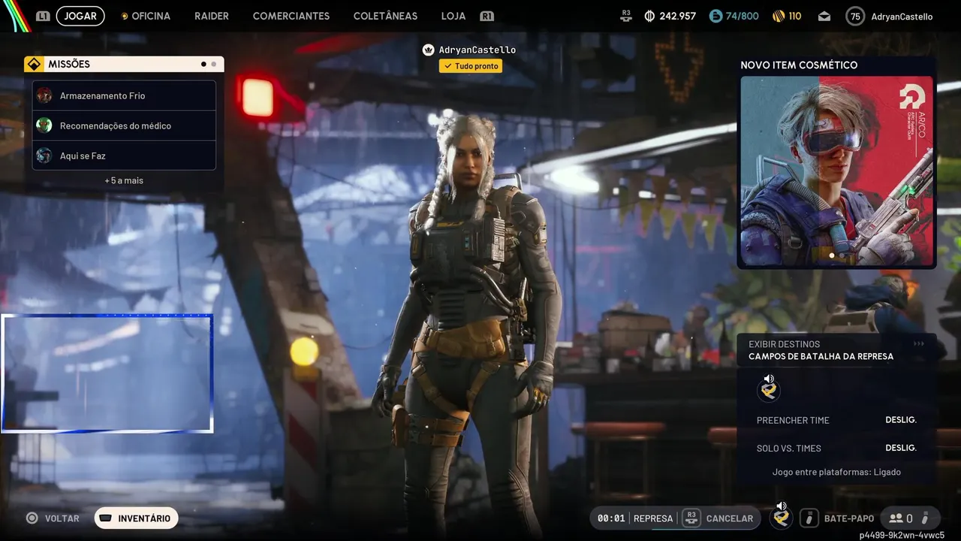
Task: Click the Represa label in the matchmaking bar
Action: 653,518
